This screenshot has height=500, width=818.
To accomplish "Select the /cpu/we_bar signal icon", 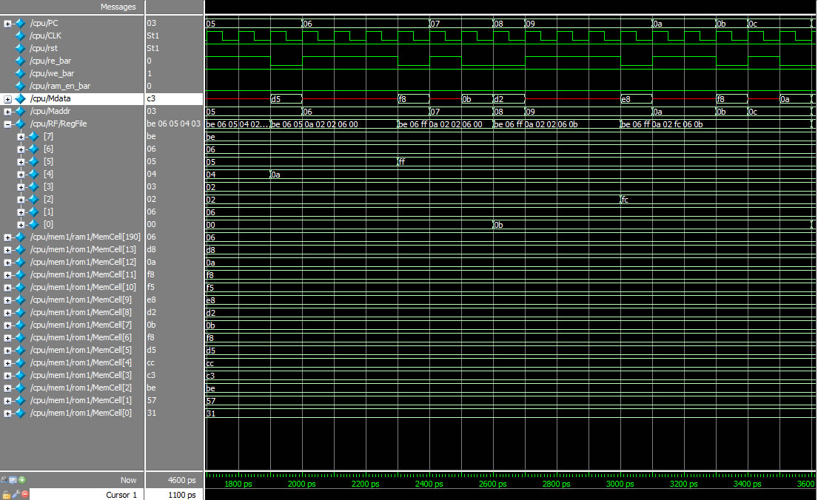I will pos(19,73).
